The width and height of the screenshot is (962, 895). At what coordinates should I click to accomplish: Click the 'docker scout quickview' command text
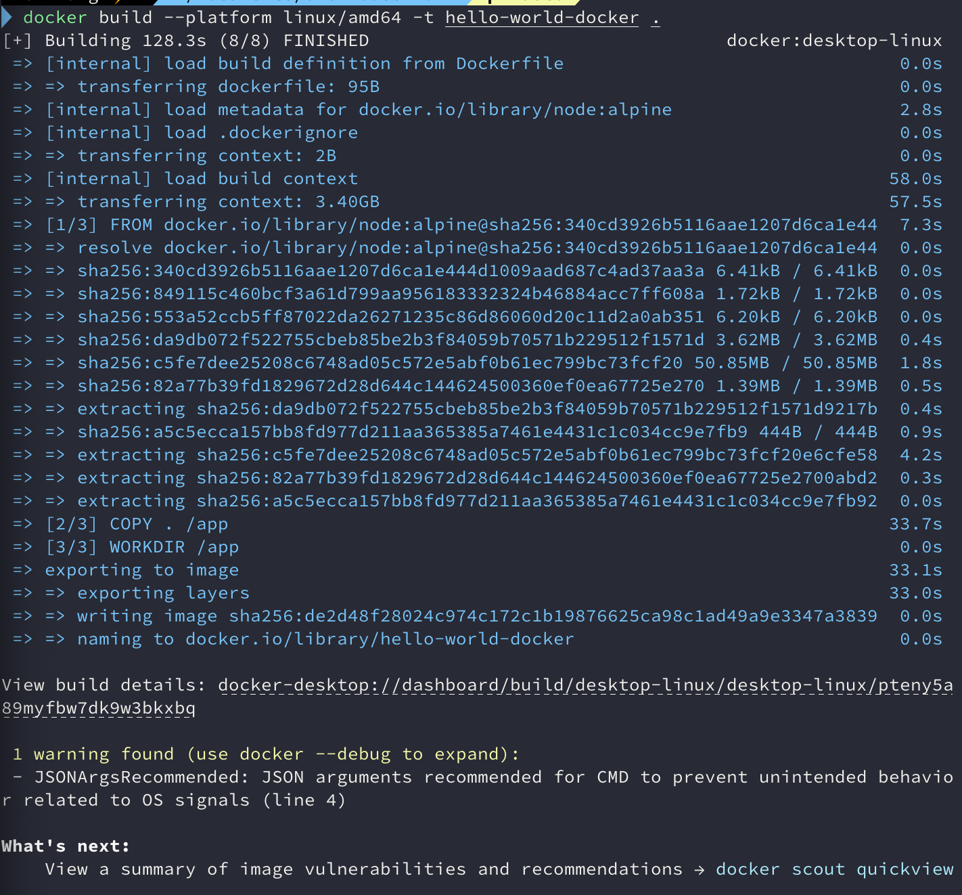point(834,869)
